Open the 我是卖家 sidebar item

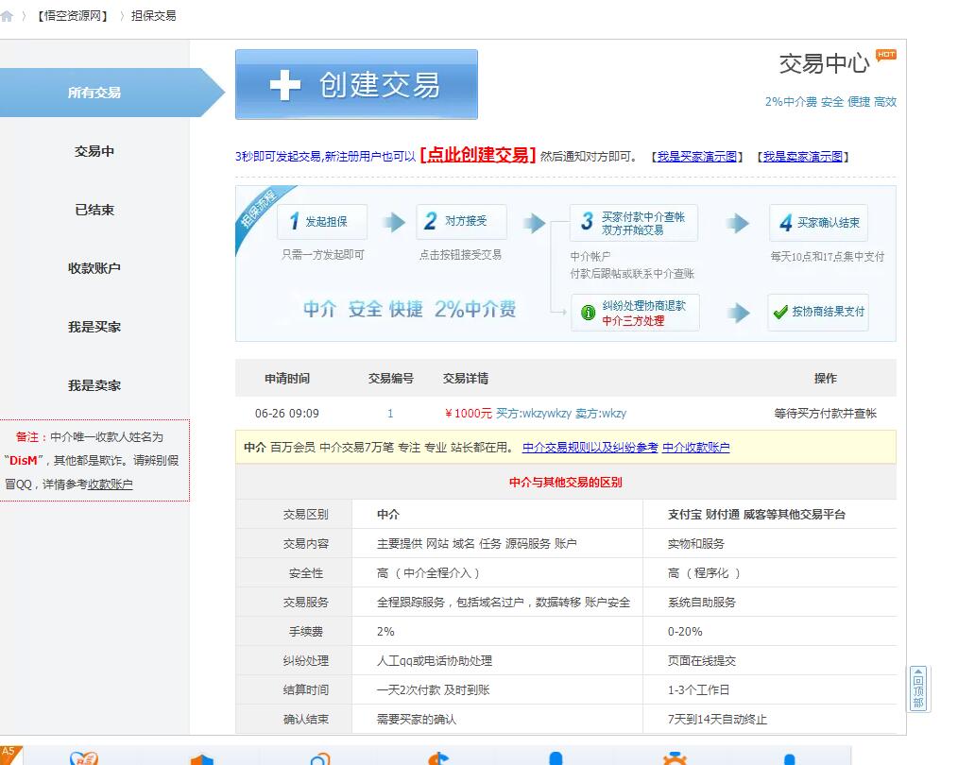[94, 385]
